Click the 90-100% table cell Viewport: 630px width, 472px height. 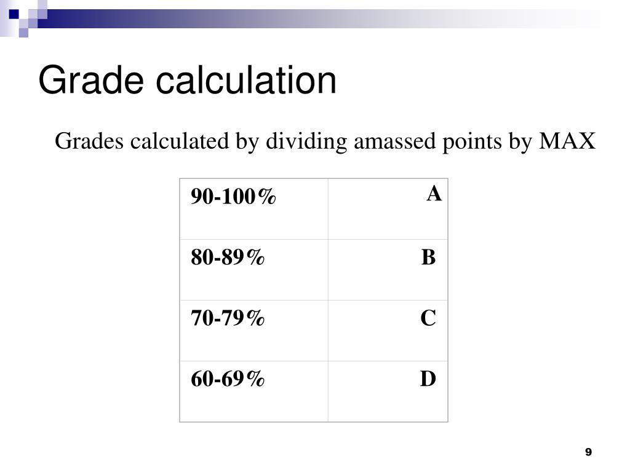pos(254,209)
